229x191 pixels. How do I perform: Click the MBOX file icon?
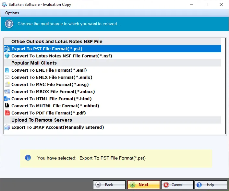pyautogui.click(x=7, y=91)
